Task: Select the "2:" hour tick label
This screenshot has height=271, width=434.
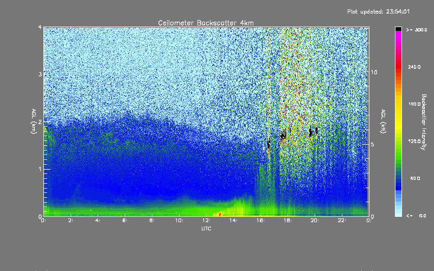Action: pos(71,221)
